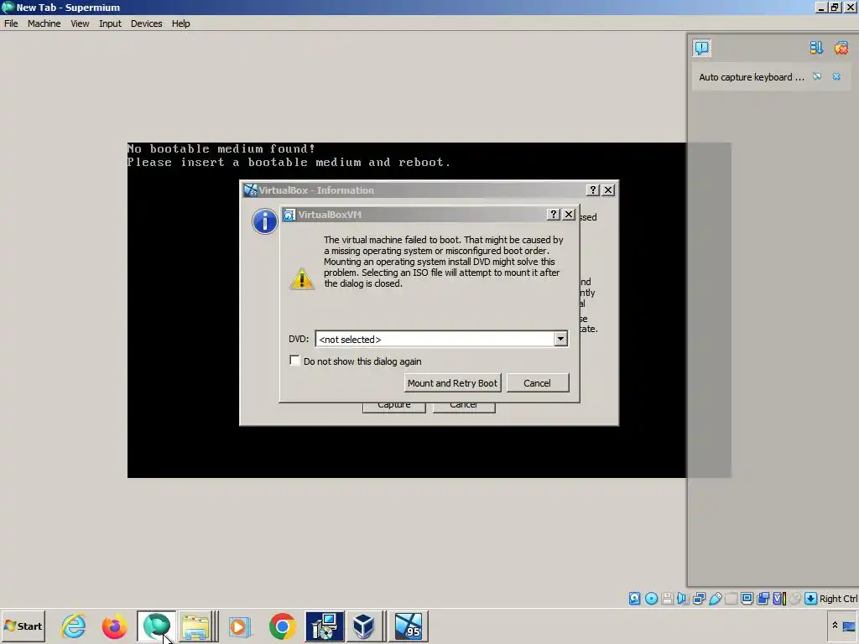Open the installer setup taskbar icon
Screen dimensions: 859x644
click(325, 626)
